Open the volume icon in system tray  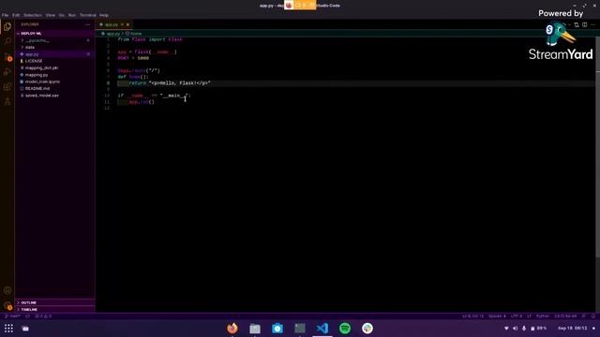click(515, 329)
